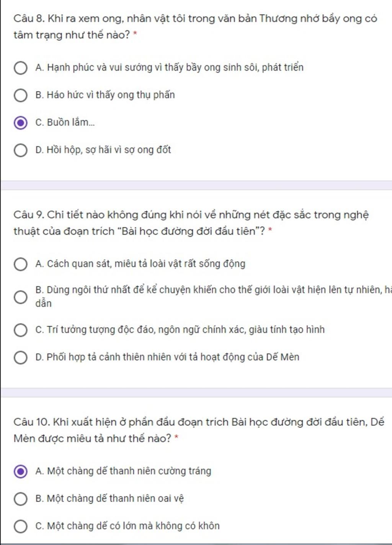Choose answer C Trí tưởng tượng độc đáo
The width and height of the screenshot is (392, 545).
(x=20, y=330)
